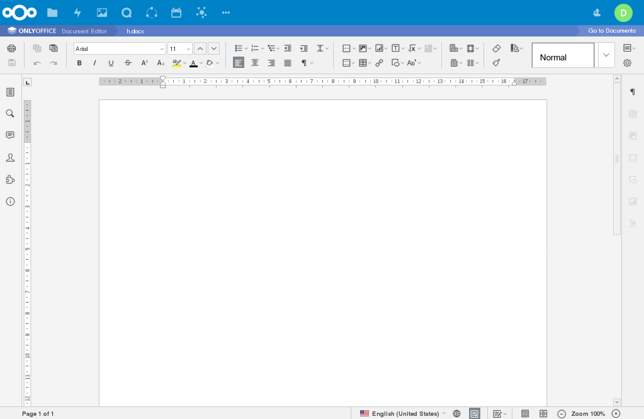
Task: Open the user menu with D avatar
Action: [623, 13]
